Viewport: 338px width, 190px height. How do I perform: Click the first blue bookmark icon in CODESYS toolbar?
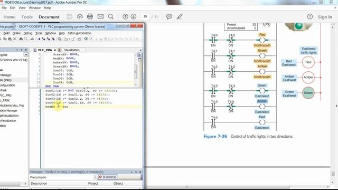[x=39, y=39]
